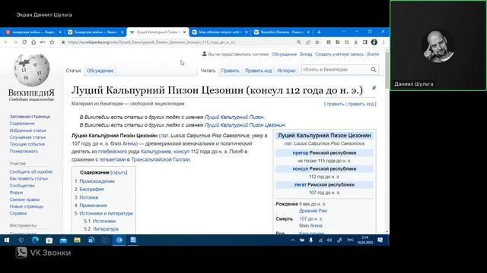Open the Править tab
Screen dimensions: 487x273
(x=230, y=71)
